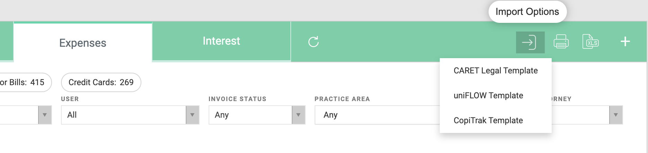Screen dimensions: 648x153
Task: Choose CARET Legal Template import option
Action: (x=496, y=71)
